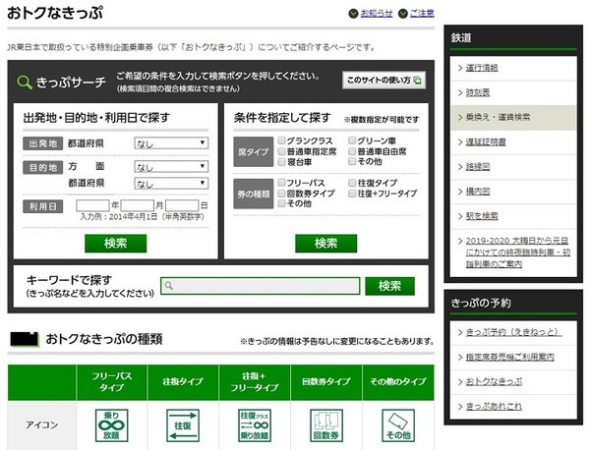
Task: Click the 回数券 coupon ticket icon
Action: point(326,425)
